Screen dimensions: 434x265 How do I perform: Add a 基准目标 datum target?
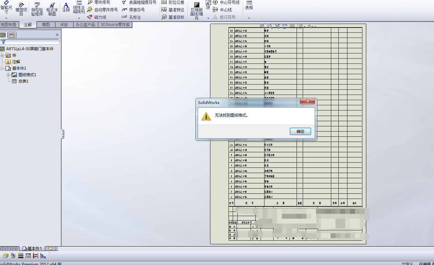(173, 17)
